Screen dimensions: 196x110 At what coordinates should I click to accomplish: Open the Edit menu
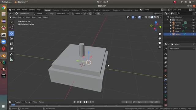coord(18,10)
